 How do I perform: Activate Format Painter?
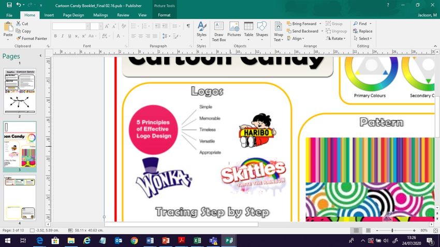[x=32, y=38]
